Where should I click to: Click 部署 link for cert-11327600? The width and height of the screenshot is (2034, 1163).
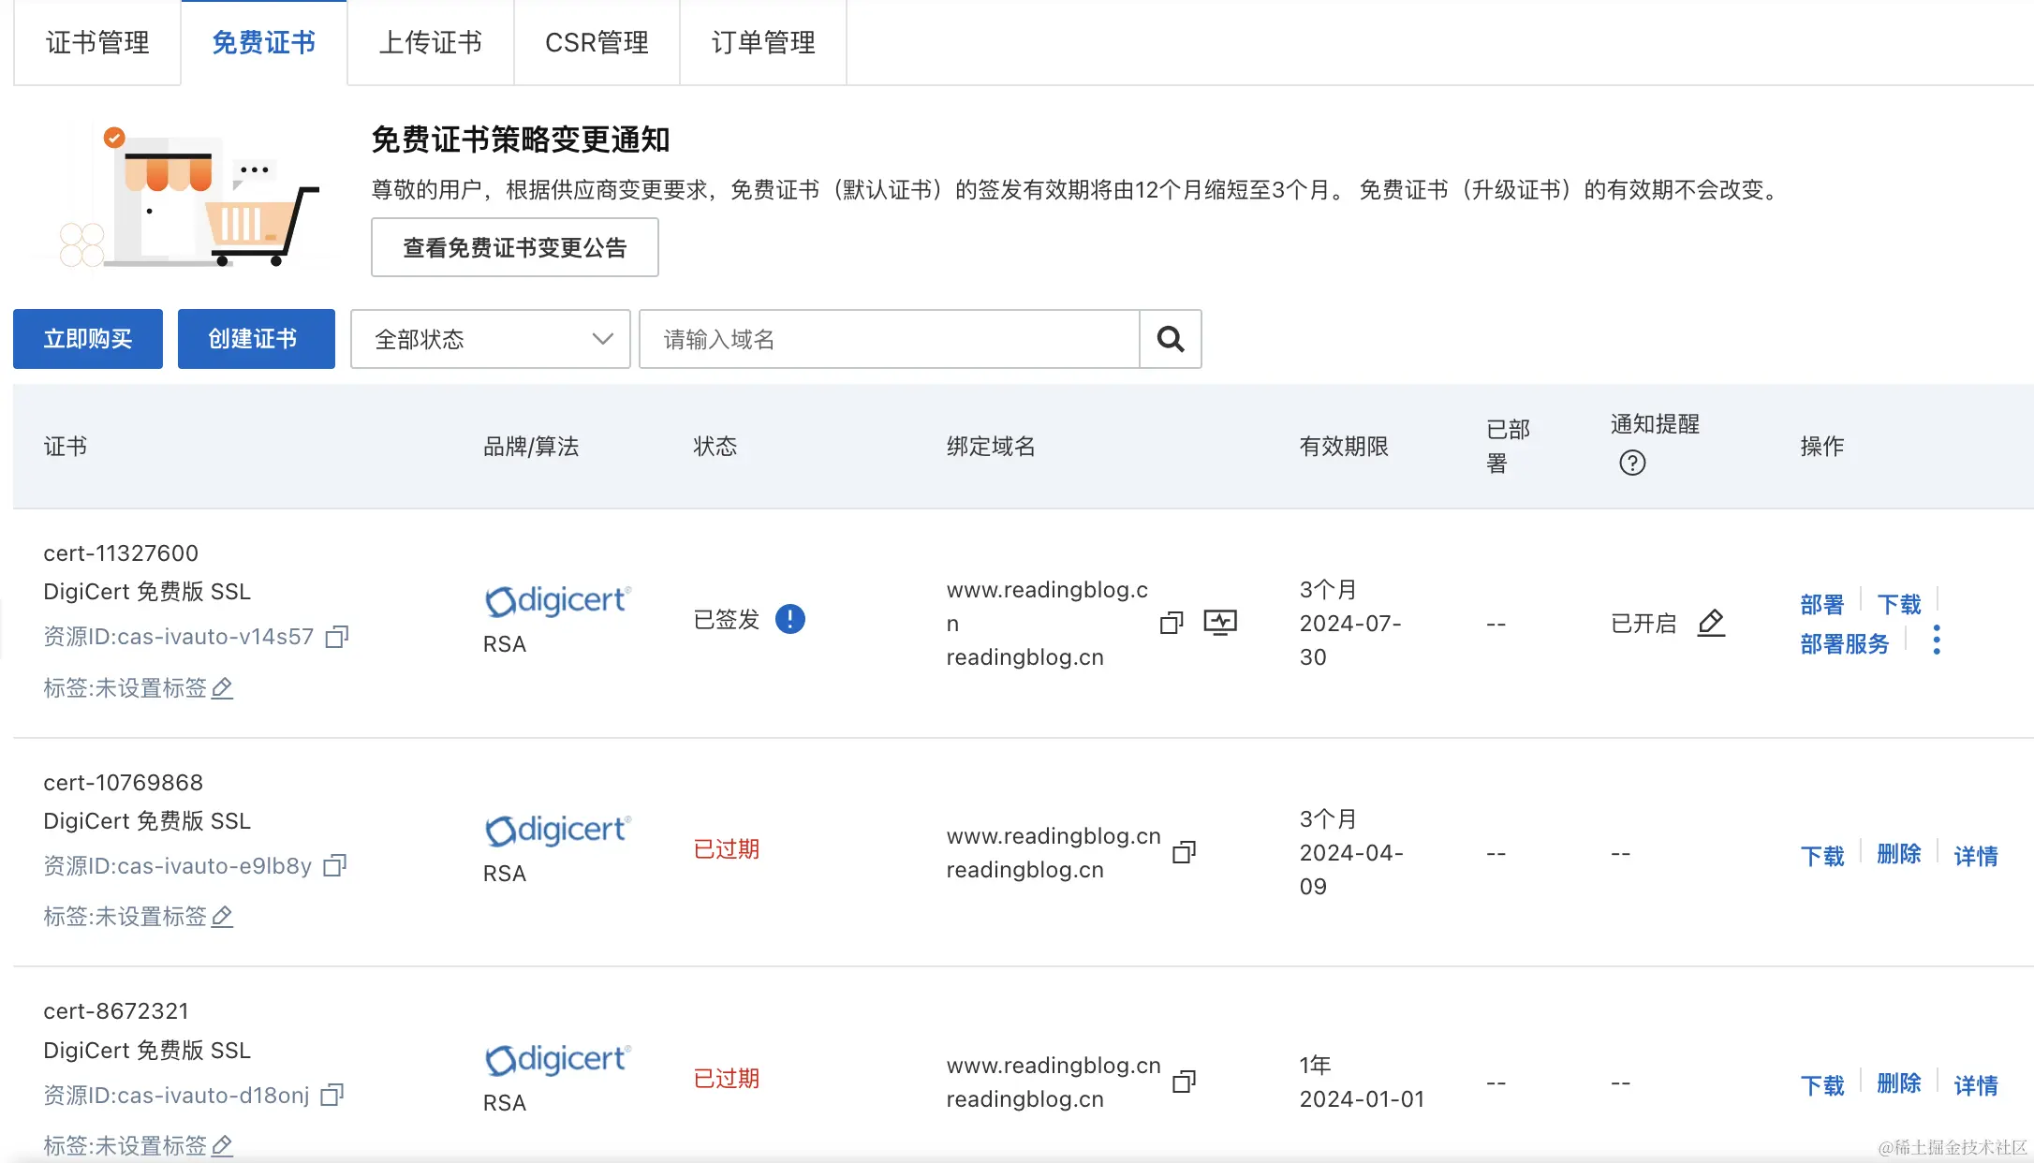1821,604
